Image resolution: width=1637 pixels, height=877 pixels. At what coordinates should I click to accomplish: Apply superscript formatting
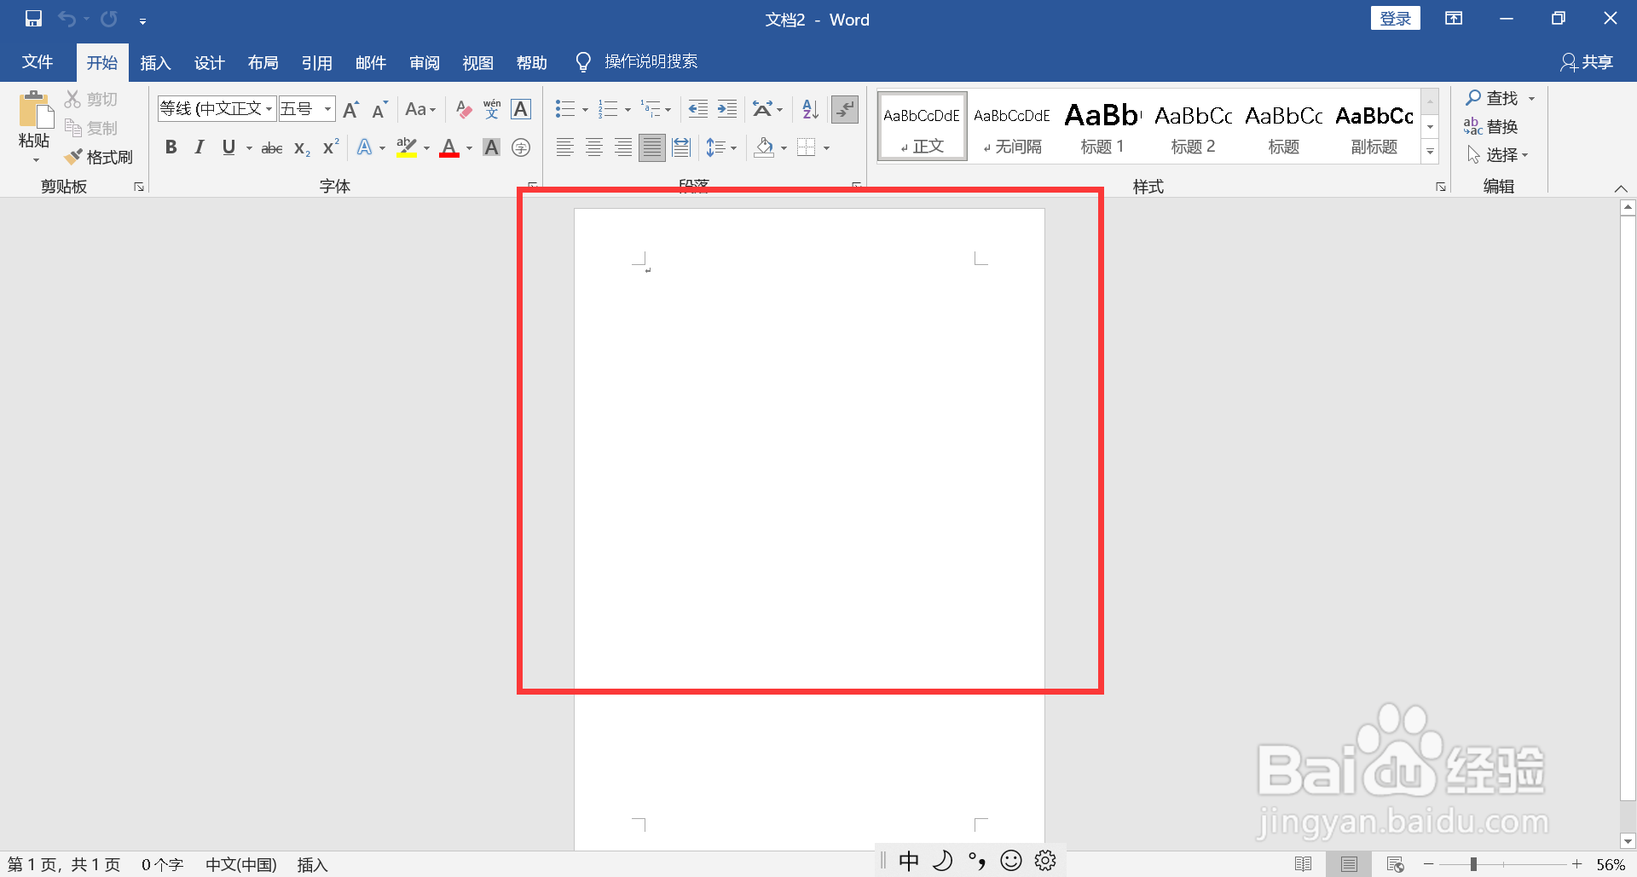331,148
